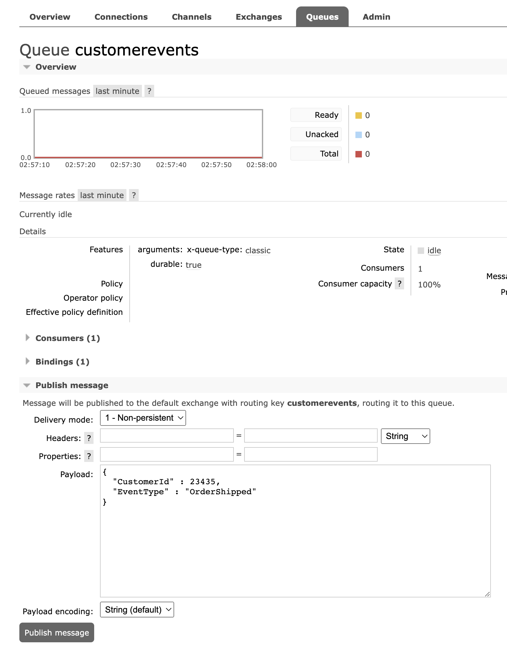Click the payload textarea resize handle

pos(487,594)
